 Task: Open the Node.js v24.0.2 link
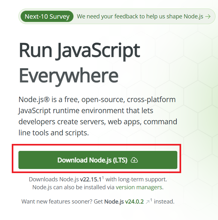click(x=124, y=201)
